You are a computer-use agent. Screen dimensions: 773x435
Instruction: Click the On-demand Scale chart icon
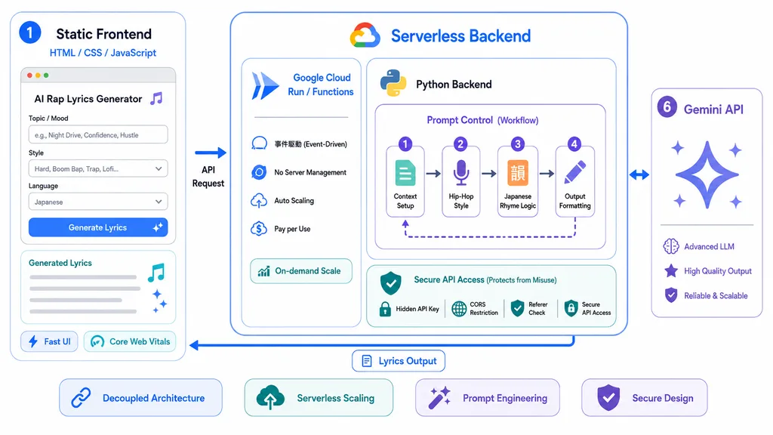[263, 271]
